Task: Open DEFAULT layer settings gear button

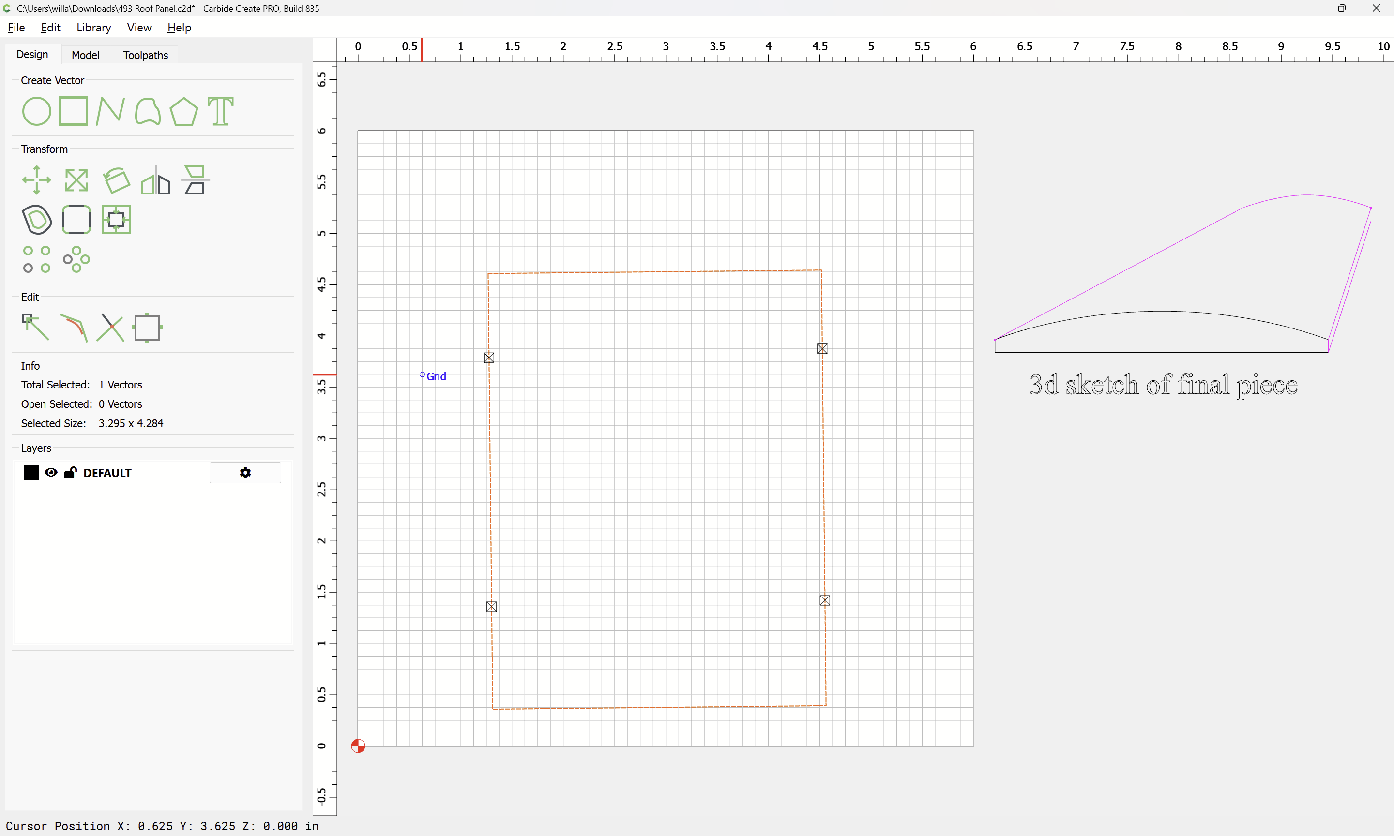Action: (x=245, y=473)
